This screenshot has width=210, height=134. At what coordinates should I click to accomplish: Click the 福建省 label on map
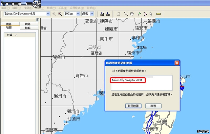96,53
